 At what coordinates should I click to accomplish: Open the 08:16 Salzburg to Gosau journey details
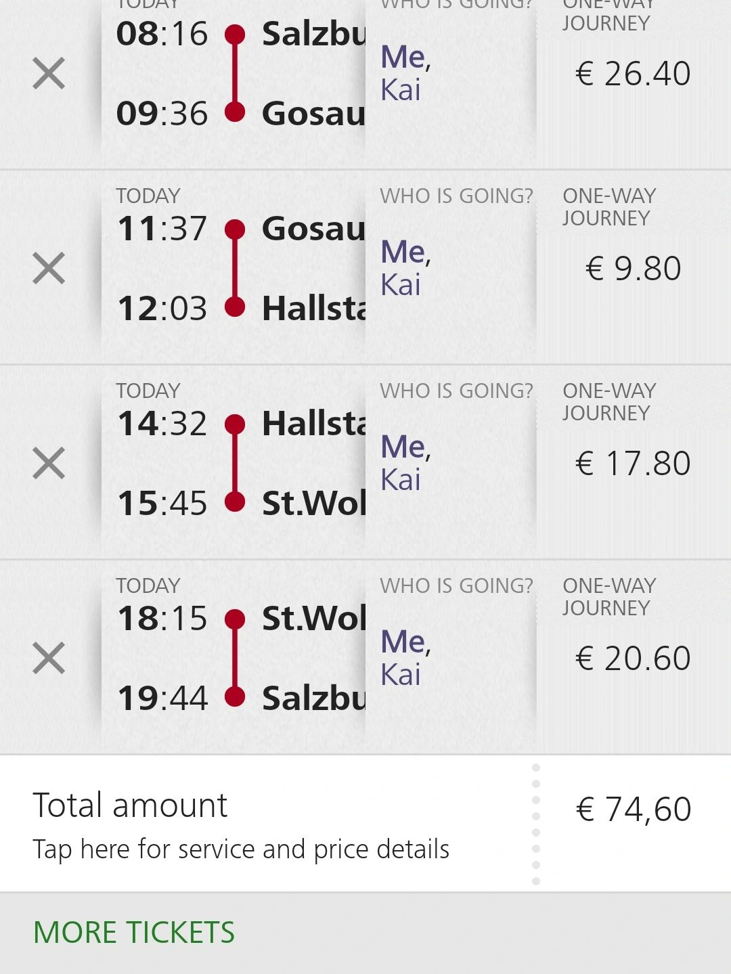(234, 73)
